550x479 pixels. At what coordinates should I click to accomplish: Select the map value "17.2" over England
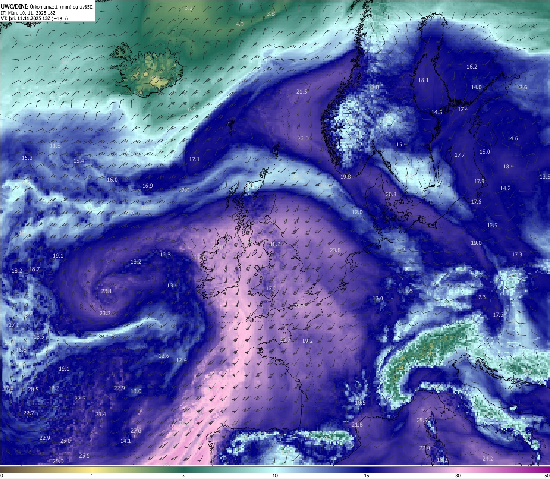coord(271,289)
